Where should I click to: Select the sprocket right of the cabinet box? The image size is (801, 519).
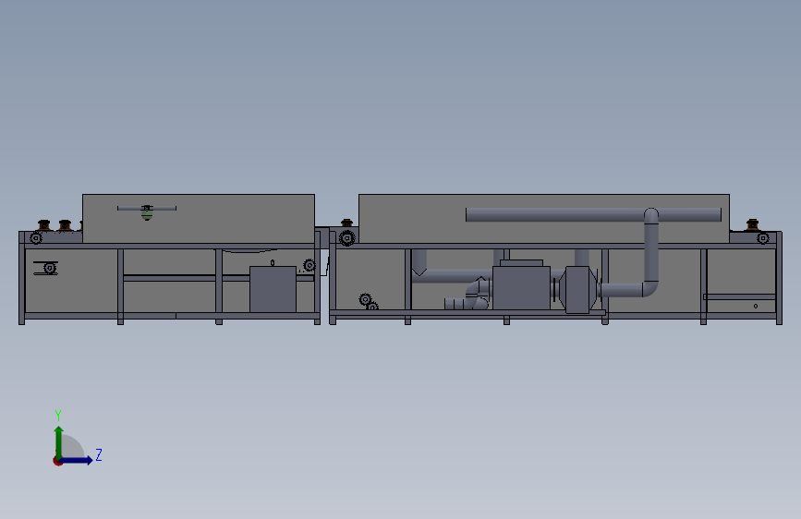coord(309,266)
